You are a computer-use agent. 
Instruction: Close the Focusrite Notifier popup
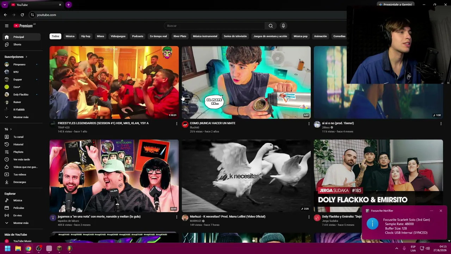click(441, 211)
